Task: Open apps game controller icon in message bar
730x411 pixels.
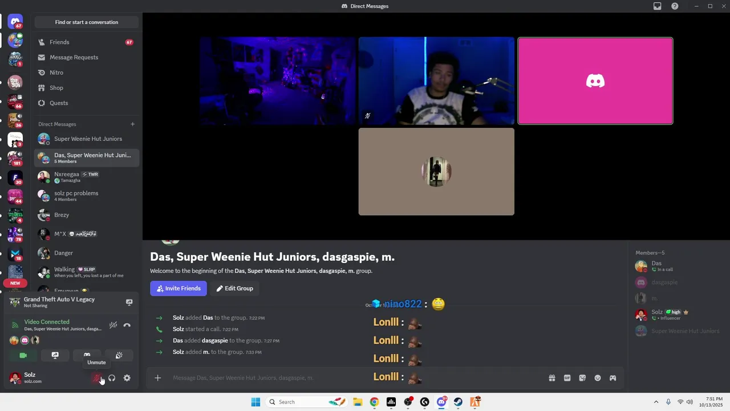Action: (x=613, y=378)
